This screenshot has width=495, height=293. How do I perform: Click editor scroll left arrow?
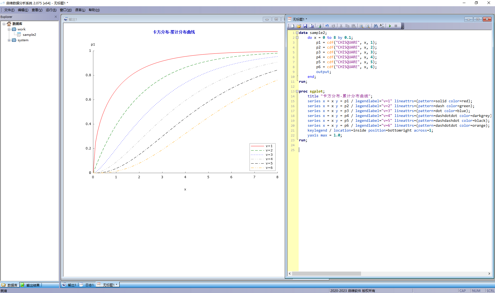click(x=290, y=274)
